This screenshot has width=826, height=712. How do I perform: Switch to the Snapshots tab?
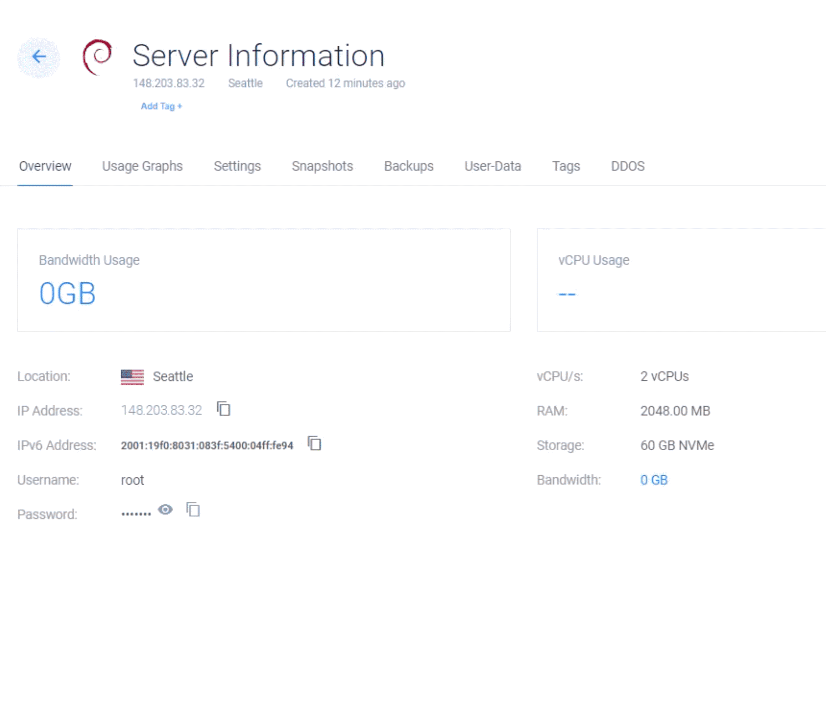pyautogui.click(x=322, y=166)
